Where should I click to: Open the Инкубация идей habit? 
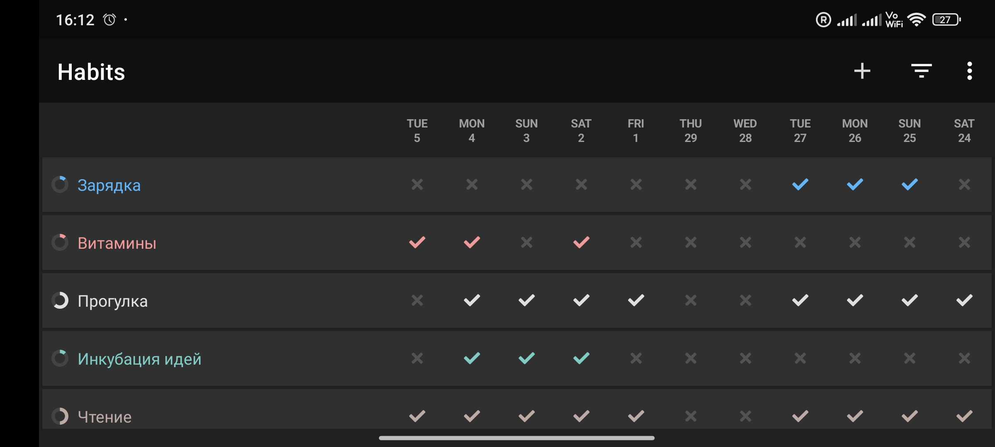[x=139, y=359]
